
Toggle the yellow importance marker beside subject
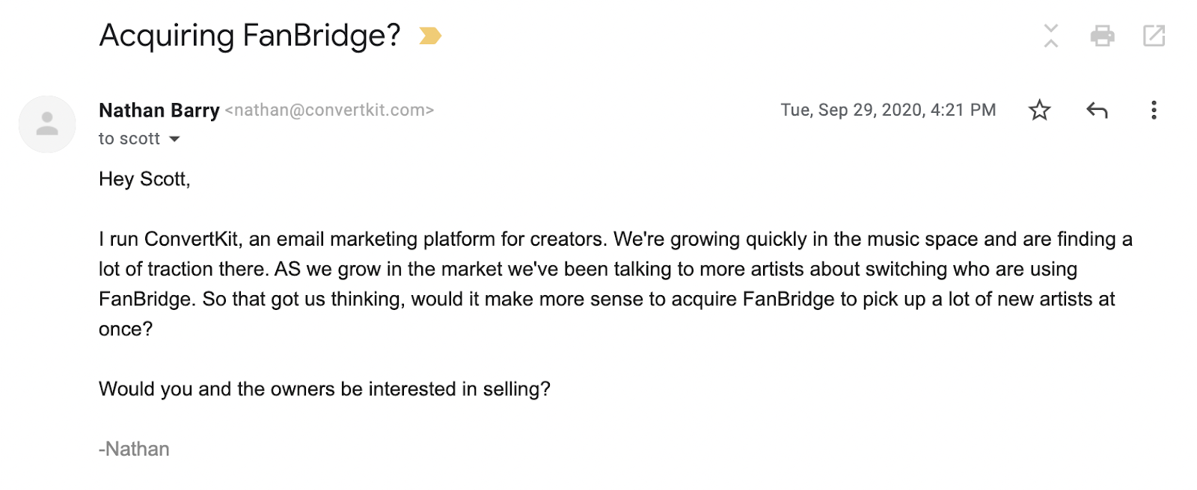tap(430, 36)
